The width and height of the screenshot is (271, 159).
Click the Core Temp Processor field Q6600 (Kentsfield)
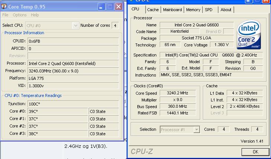73,64
